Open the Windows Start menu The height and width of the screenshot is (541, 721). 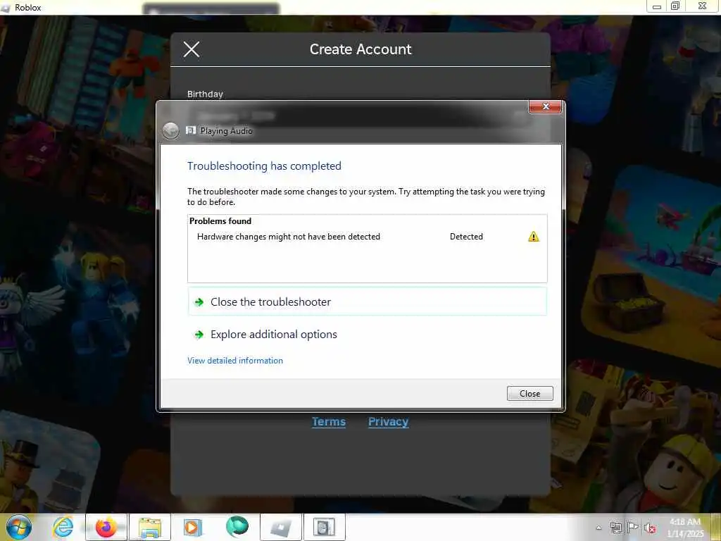[x=19, y=527]
